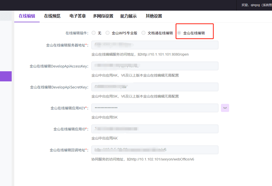Click the purple highlighted sidebar item
272x186 pixels.
click(x=6, y=76)
